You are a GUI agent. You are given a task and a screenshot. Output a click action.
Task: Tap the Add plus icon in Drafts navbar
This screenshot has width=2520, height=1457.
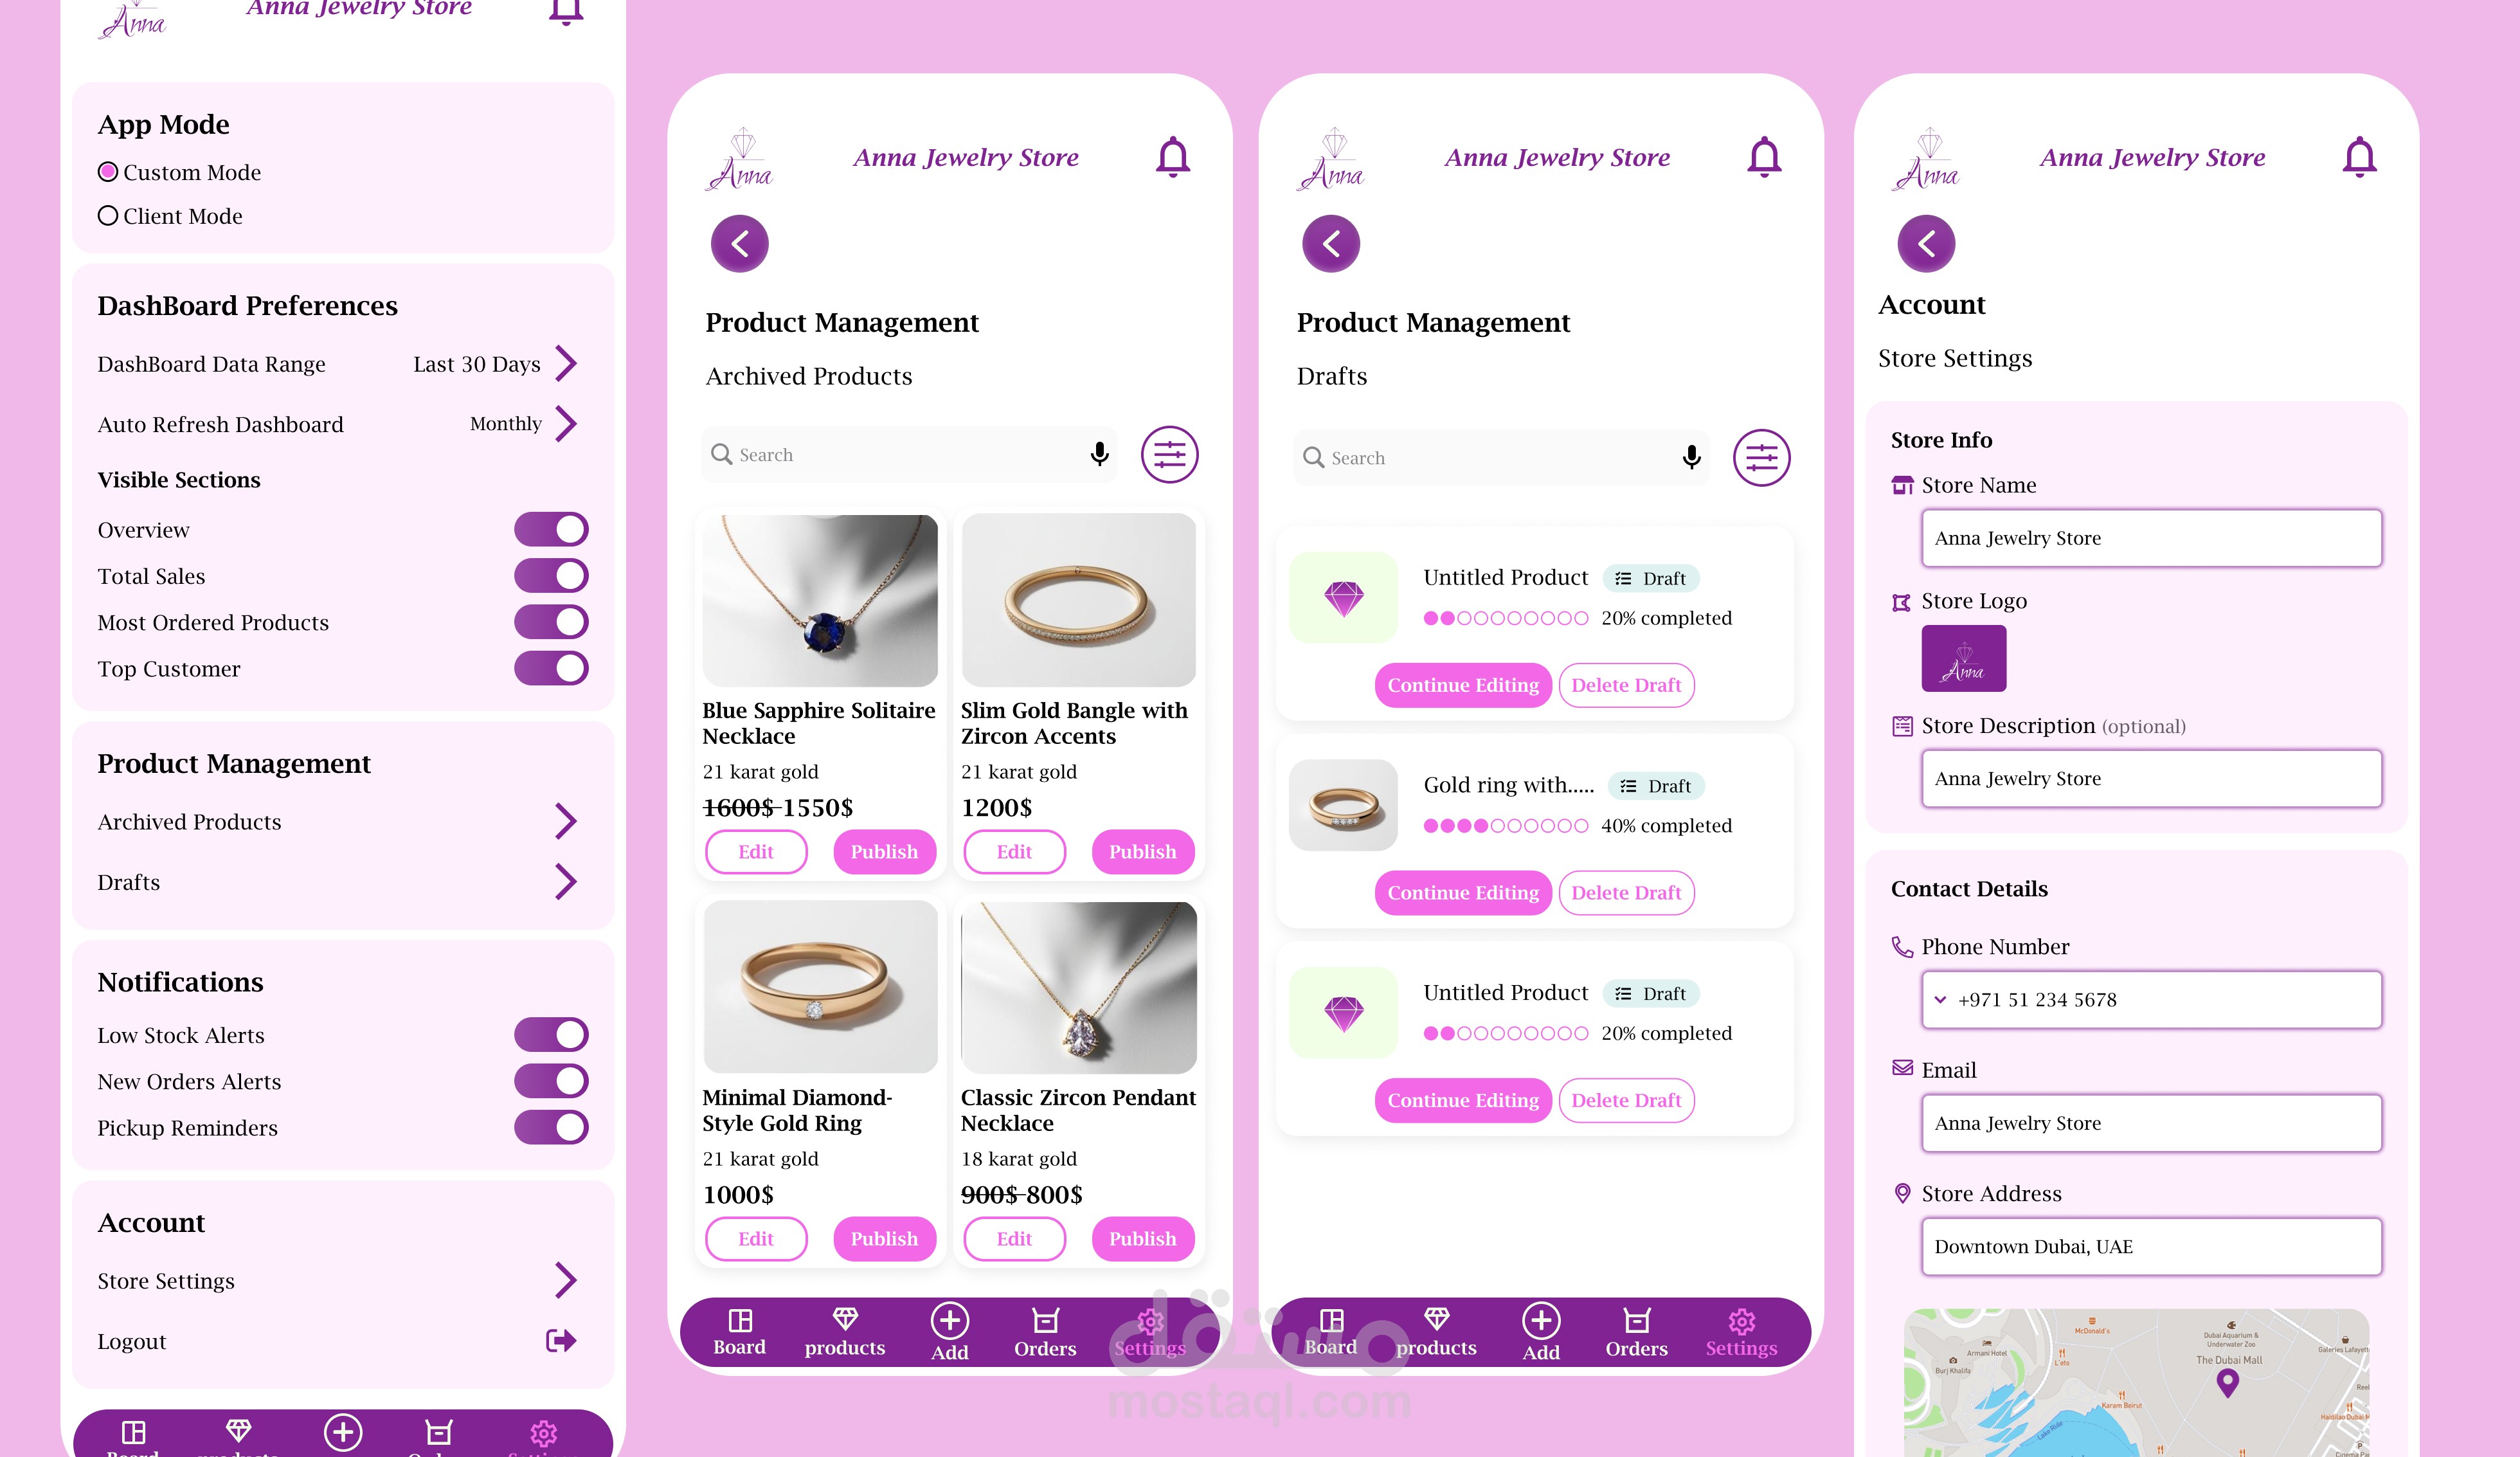point(1541,1320)
